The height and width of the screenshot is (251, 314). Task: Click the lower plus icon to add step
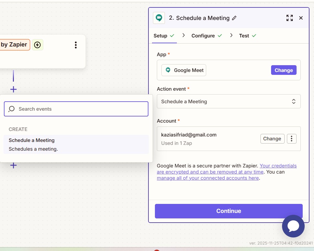(x=13, y=166)
